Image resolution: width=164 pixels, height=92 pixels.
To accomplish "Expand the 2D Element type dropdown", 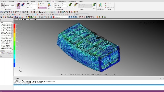I will point(32,4).
